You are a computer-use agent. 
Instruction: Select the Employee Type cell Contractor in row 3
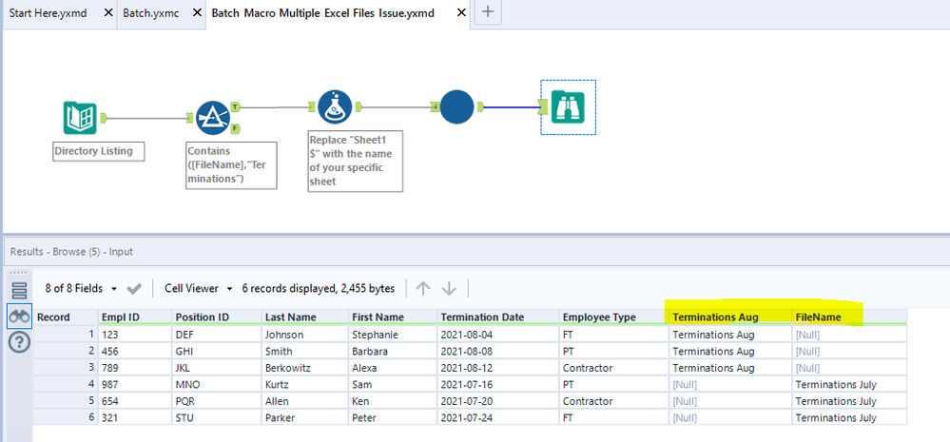coord(614,368)
